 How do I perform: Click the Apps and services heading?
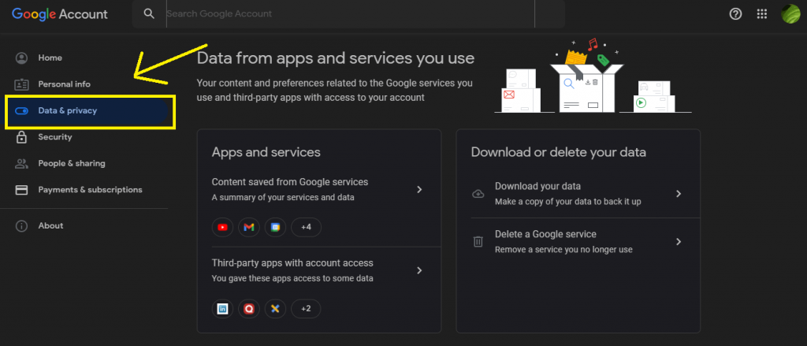(266, 152)
